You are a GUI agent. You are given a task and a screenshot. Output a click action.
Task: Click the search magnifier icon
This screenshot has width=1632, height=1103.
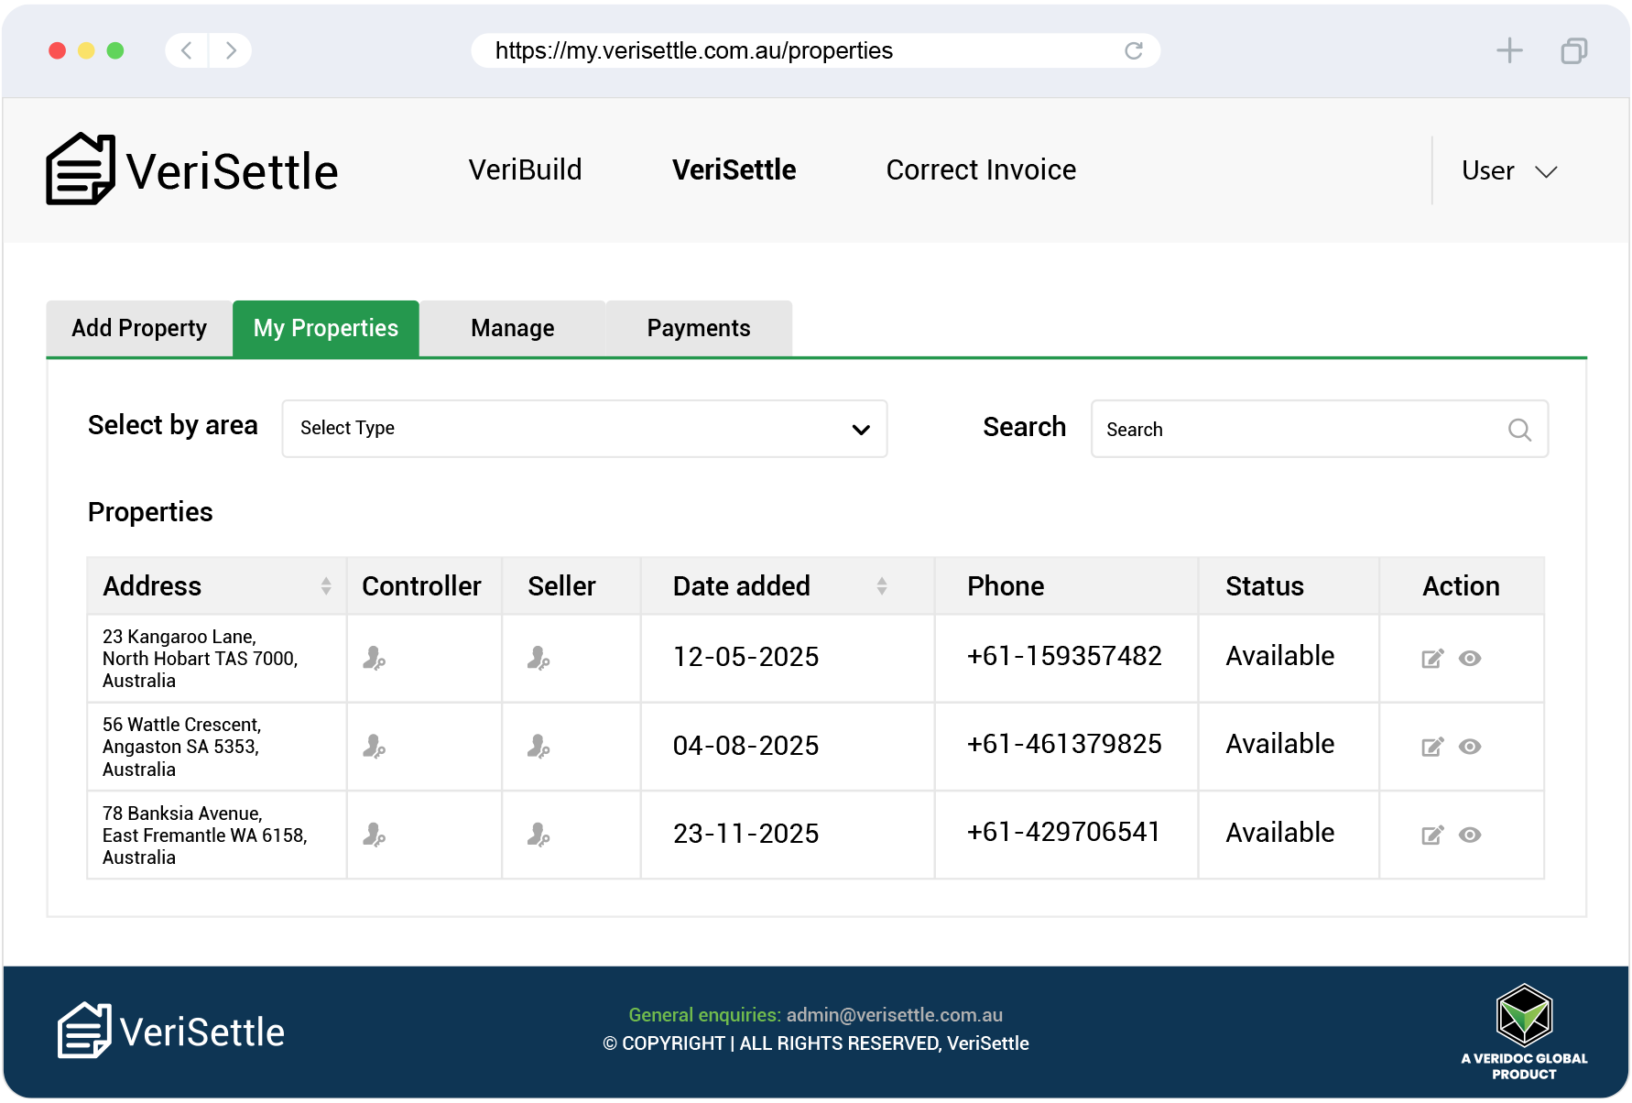pos(1519,430)
